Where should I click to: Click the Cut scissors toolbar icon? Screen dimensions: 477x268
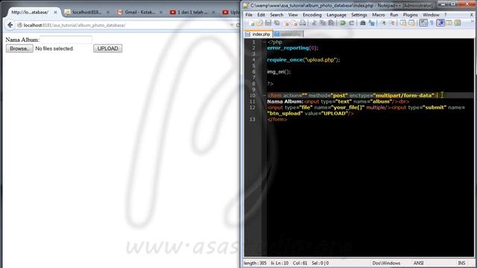(x=314, y=23)
